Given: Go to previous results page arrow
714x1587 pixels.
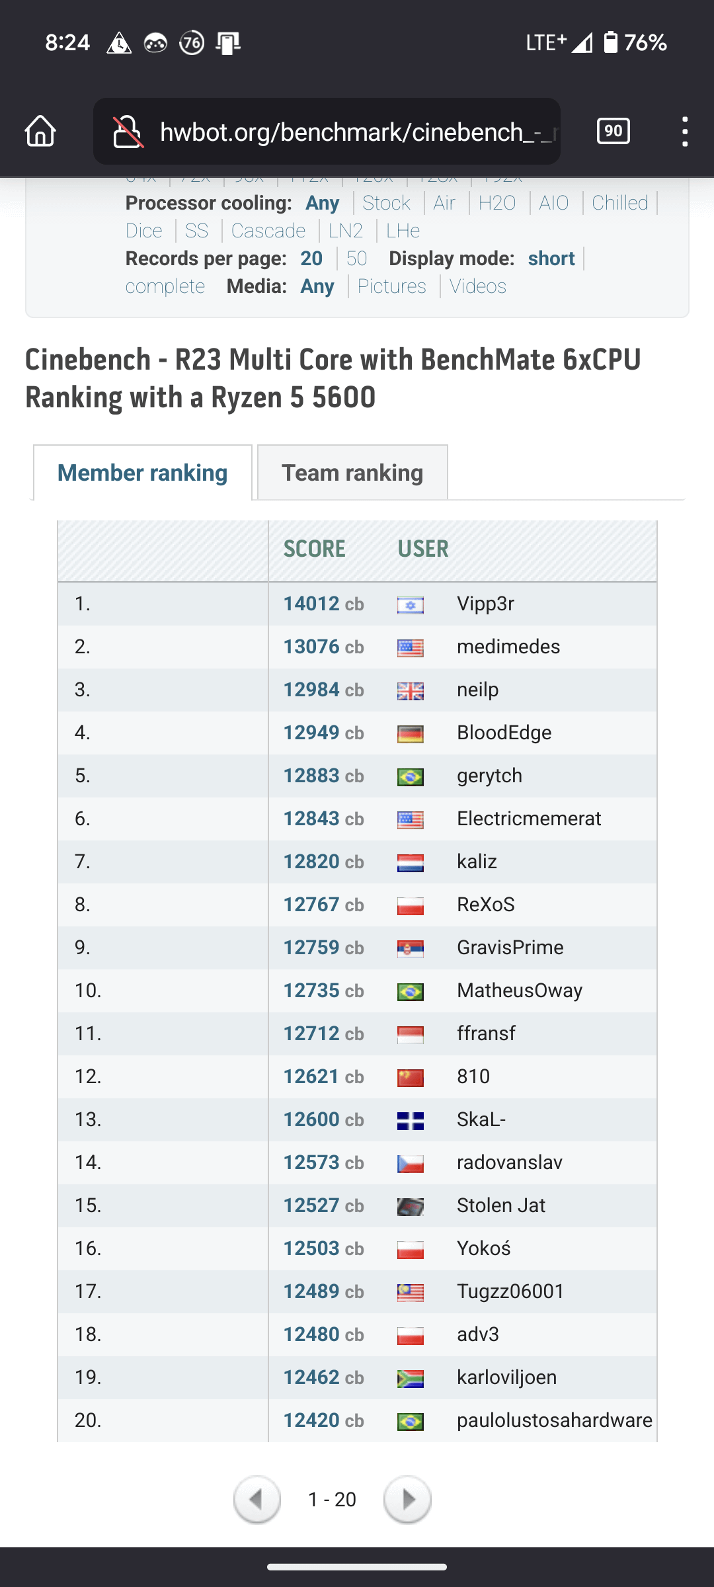Looking at the screenshot, I should point(257,1500).
